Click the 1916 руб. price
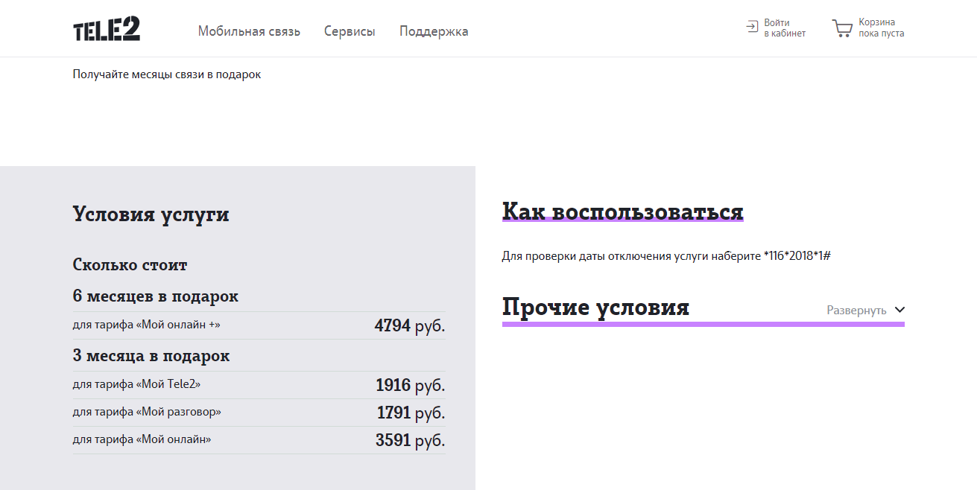 pos(411,385)
